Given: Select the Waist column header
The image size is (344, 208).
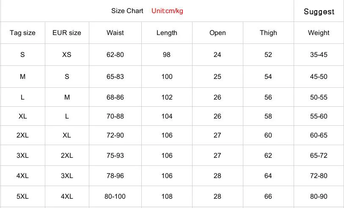Looking at the screenshot, I should coord(115,33).
